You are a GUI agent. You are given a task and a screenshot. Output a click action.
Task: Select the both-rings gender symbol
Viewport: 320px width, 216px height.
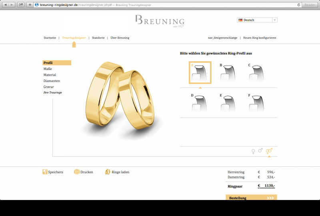pyautogui.click(x=269, y=151)
